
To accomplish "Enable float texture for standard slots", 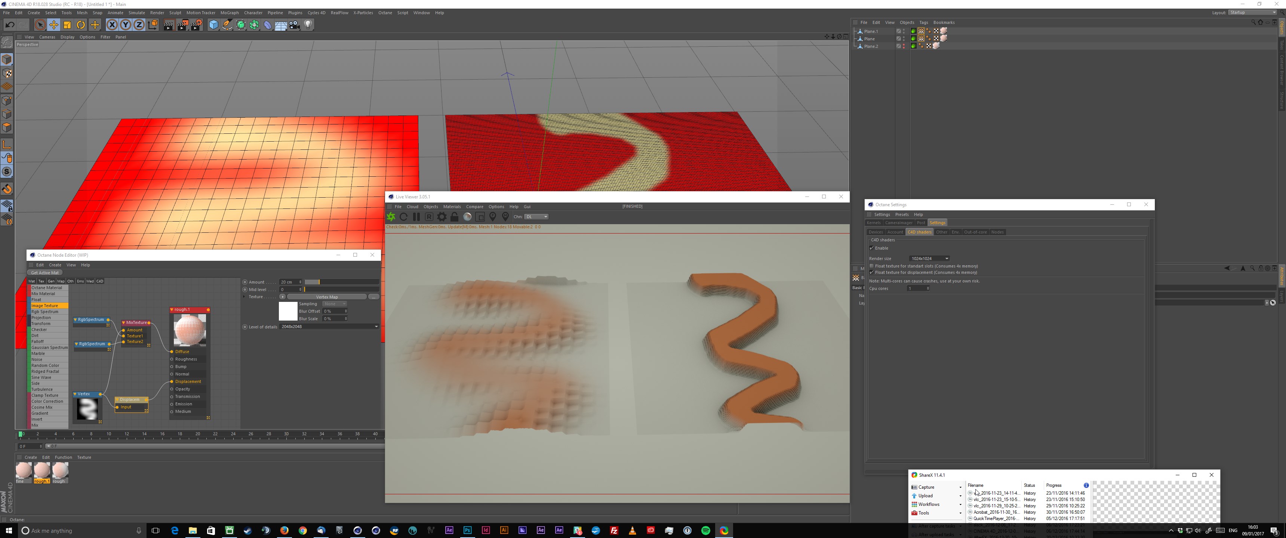I will click(x=872, y=266).
